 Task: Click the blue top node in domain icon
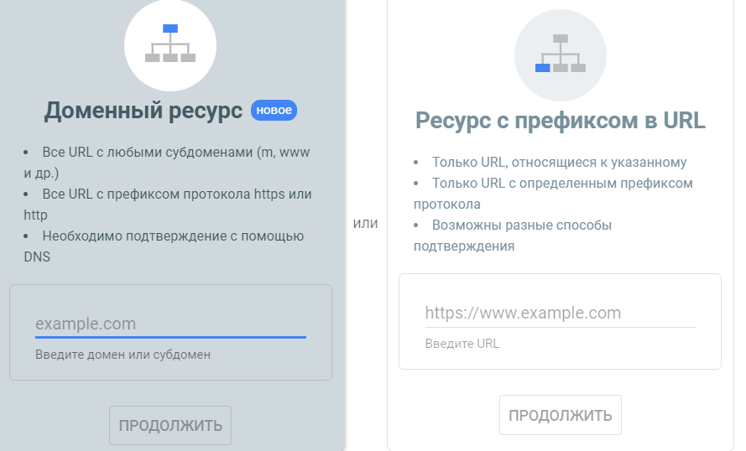pos(170,29)
